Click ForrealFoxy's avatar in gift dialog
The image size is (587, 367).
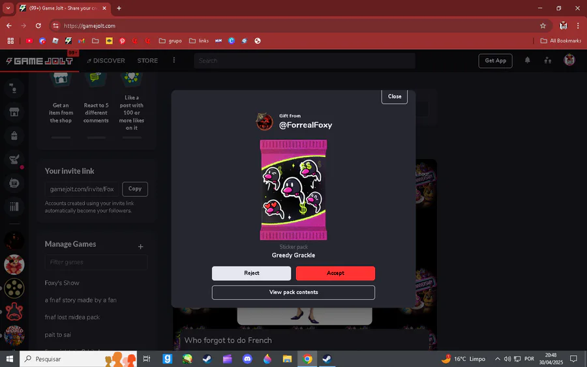click(x=264, y=122)
